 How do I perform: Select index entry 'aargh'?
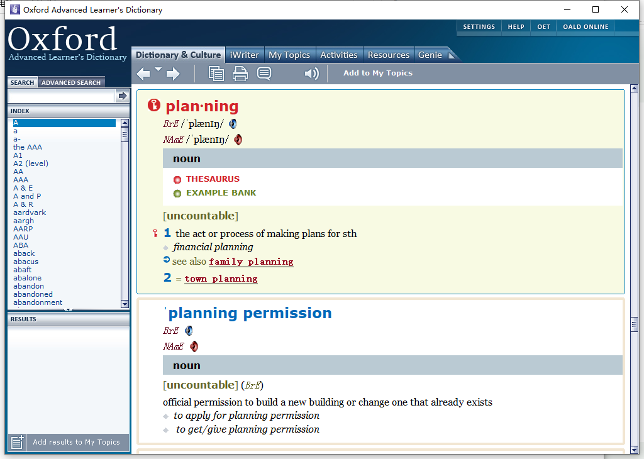(x=23, y=221)
